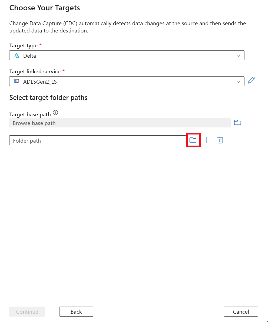Click the Delta logo in Target type

16,56
